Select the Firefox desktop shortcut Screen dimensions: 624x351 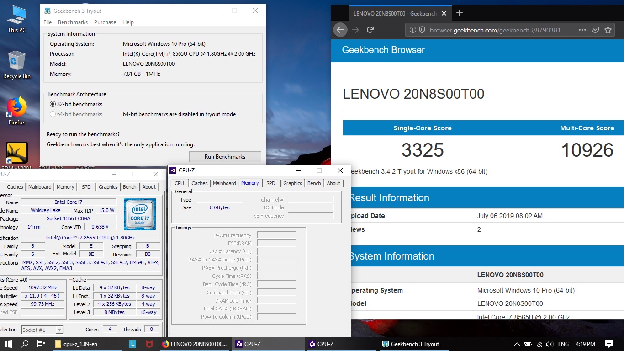click(17, 111)
